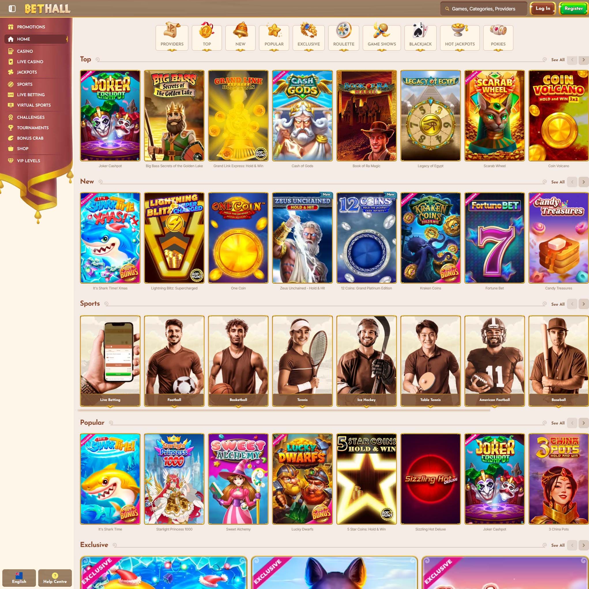589x589 pixels.
Task: Click the Tournaments trophy icon
Action: (x=11, y=127)
